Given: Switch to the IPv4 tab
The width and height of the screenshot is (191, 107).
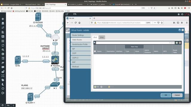Looking at the screenshot, I should click(x=95, y=37).
